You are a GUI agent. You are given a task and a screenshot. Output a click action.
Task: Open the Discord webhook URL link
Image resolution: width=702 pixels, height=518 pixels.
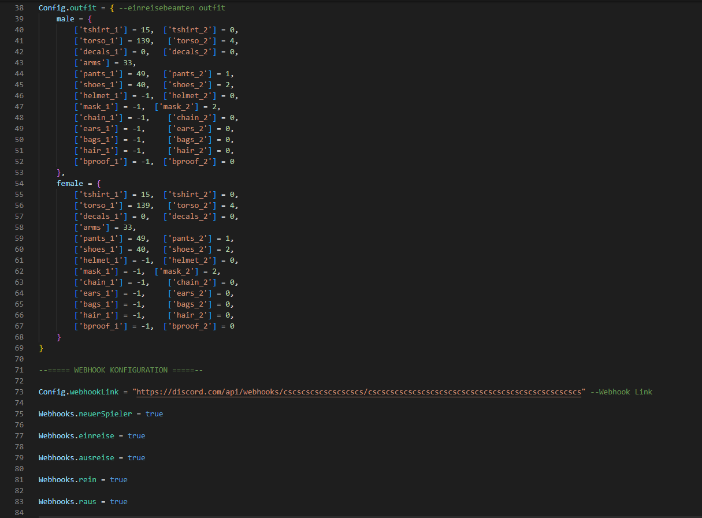coord(358,392)
